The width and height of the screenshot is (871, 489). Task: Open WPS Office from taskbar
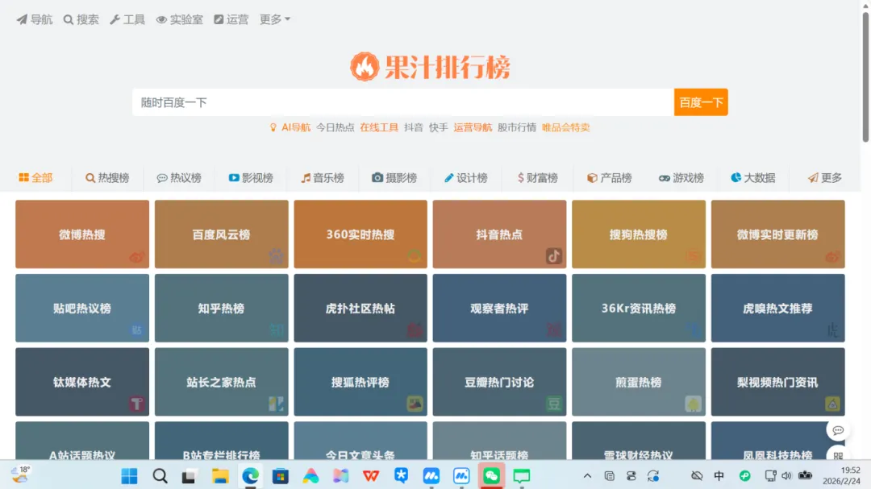point(371,475)
